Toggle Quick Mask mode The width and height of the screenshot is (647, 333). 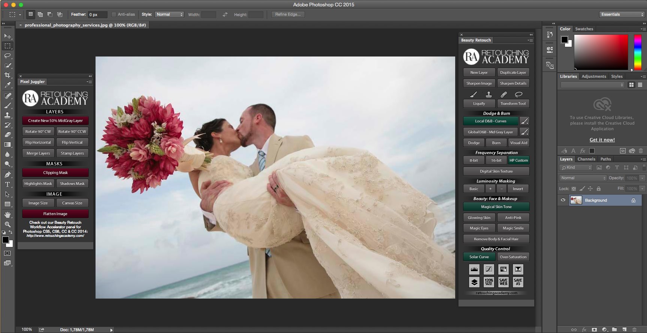(x=7, y=253)
